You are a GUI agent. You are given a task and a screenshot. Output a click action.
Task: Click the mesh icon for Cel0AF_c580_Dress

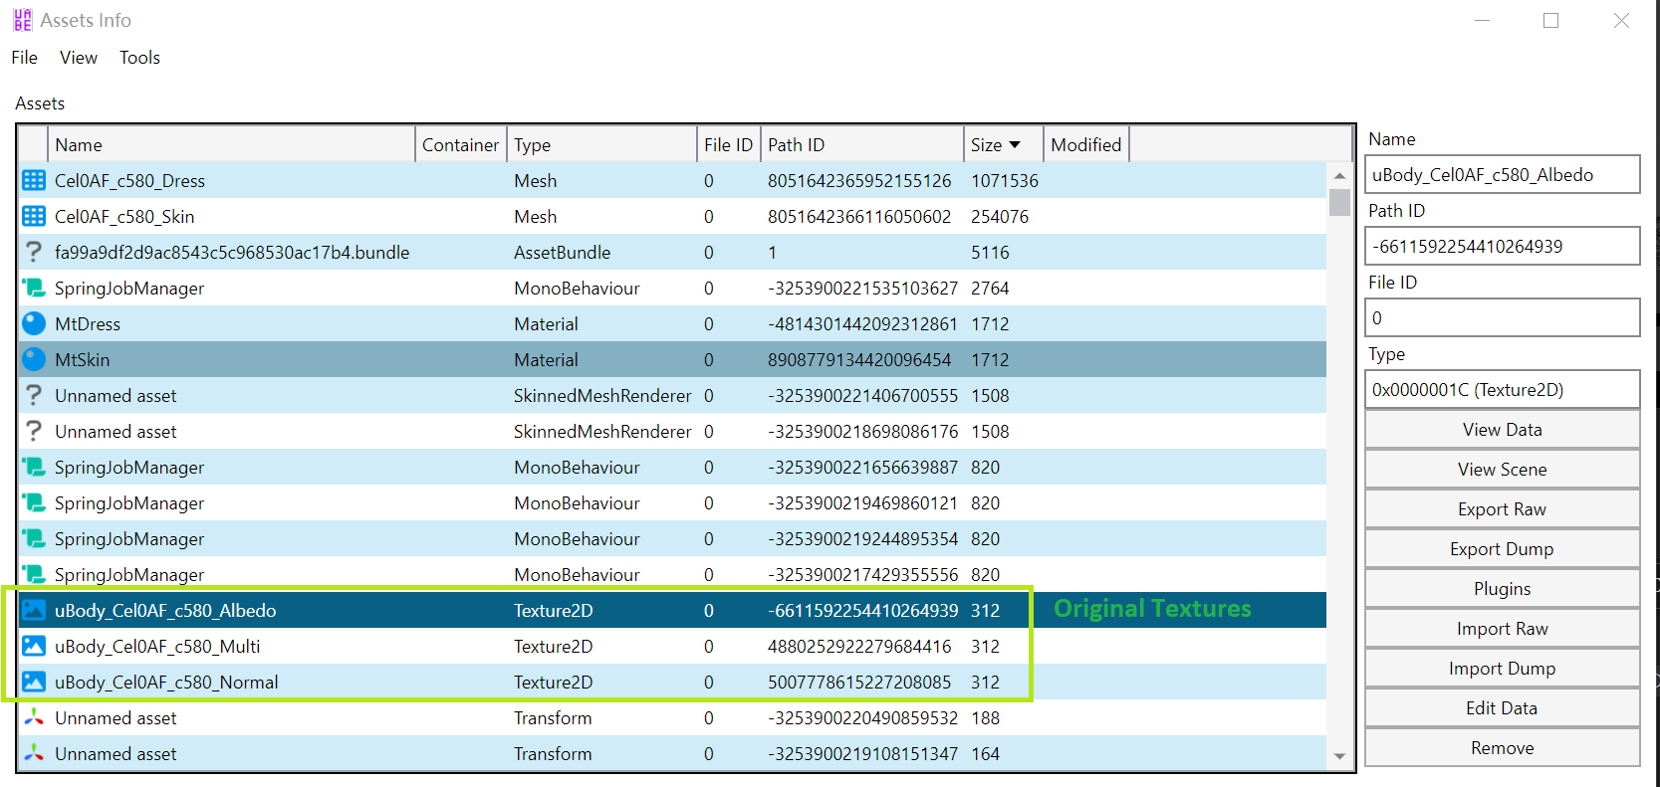click(34, 180)
